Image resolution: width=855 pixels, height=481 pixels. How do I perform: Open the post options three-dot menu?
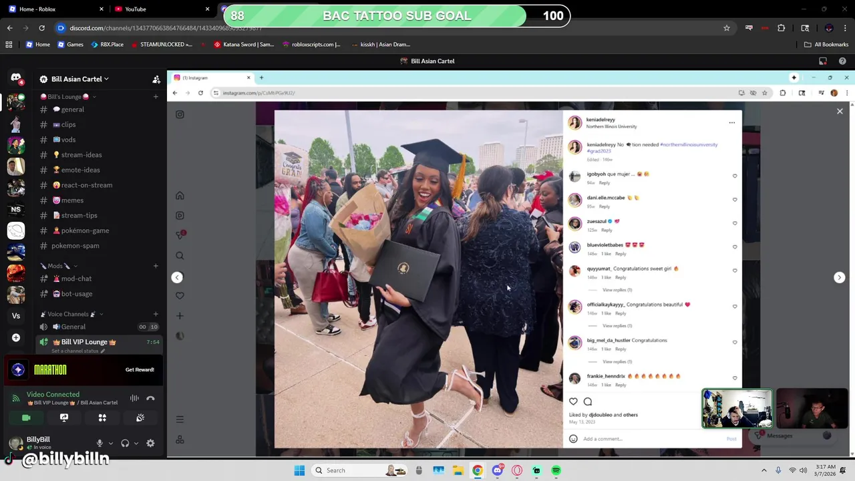pyautogui.click(x=731, y=123)
